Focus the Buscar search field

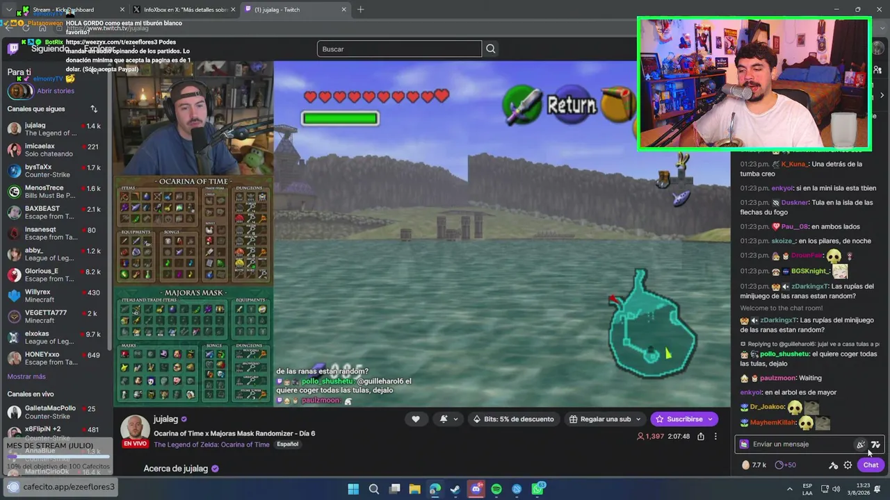399,49
